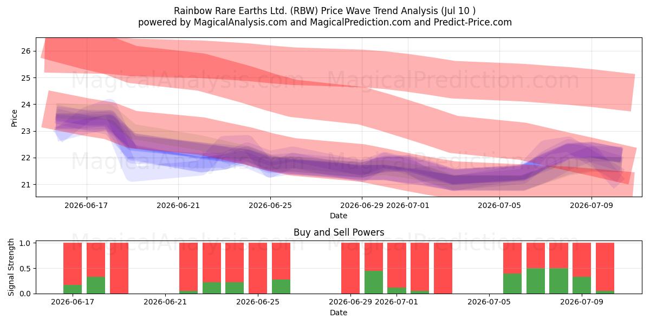The height and width of the screenshot is (325, 650).
Task: Click 2026-06-21 date tick under price chart
Action: point(178,205)
